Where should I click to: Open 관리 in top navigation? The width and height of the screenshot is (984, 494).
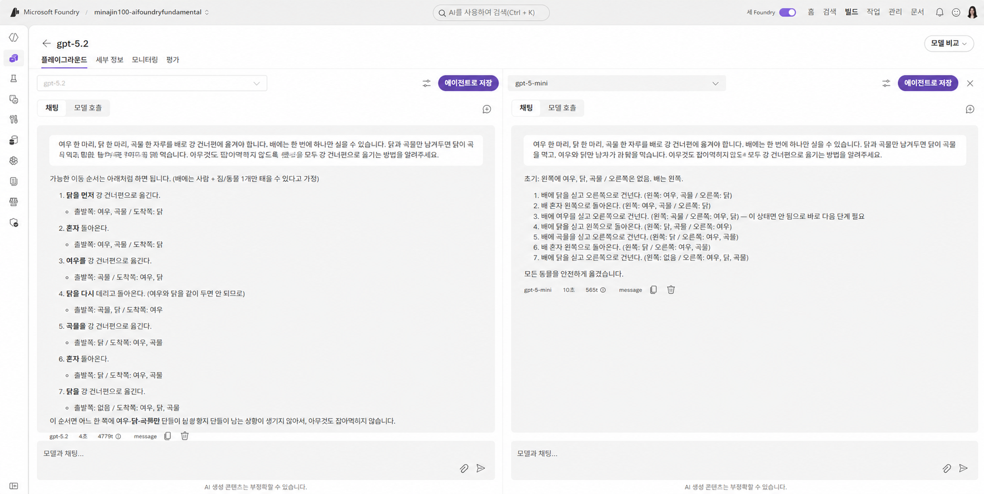pos(895,12)
